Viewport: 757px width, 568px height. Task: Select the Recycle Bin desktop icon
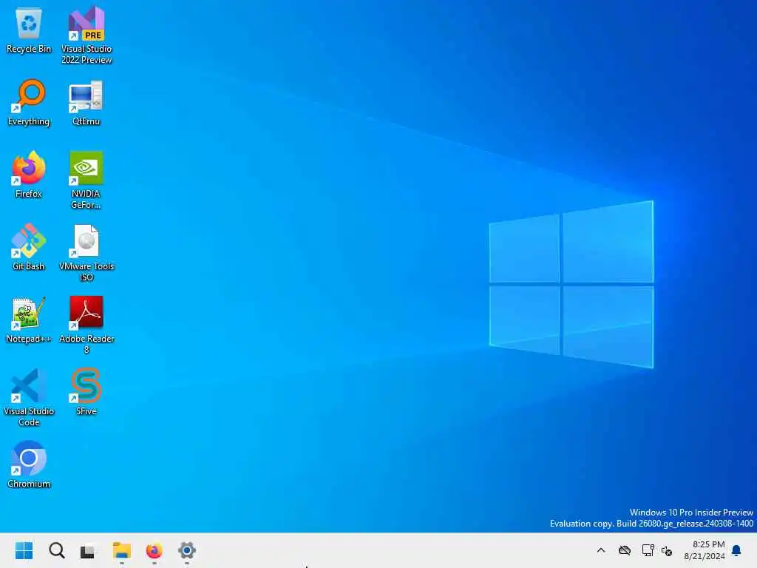tap(29, 30)
